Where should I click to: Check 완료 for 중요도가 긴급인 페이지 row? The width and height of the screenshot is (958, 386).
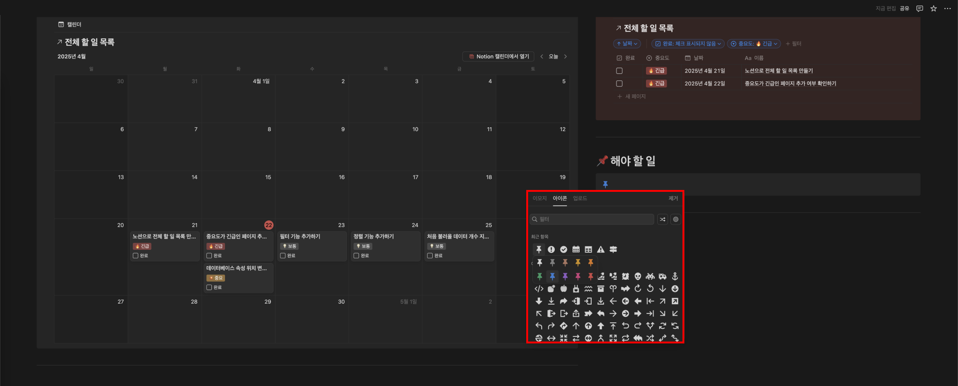619,83
